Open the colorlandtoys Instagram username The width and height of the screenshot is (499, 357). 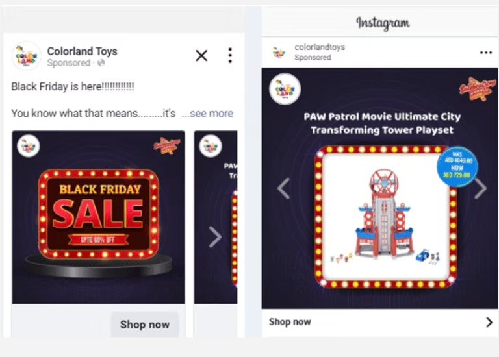click(x=320, y=47)
